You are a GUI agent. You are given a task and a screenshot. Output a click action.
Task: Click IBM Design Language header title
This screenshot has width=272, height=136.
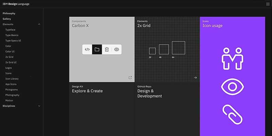(x=16, y=4)
